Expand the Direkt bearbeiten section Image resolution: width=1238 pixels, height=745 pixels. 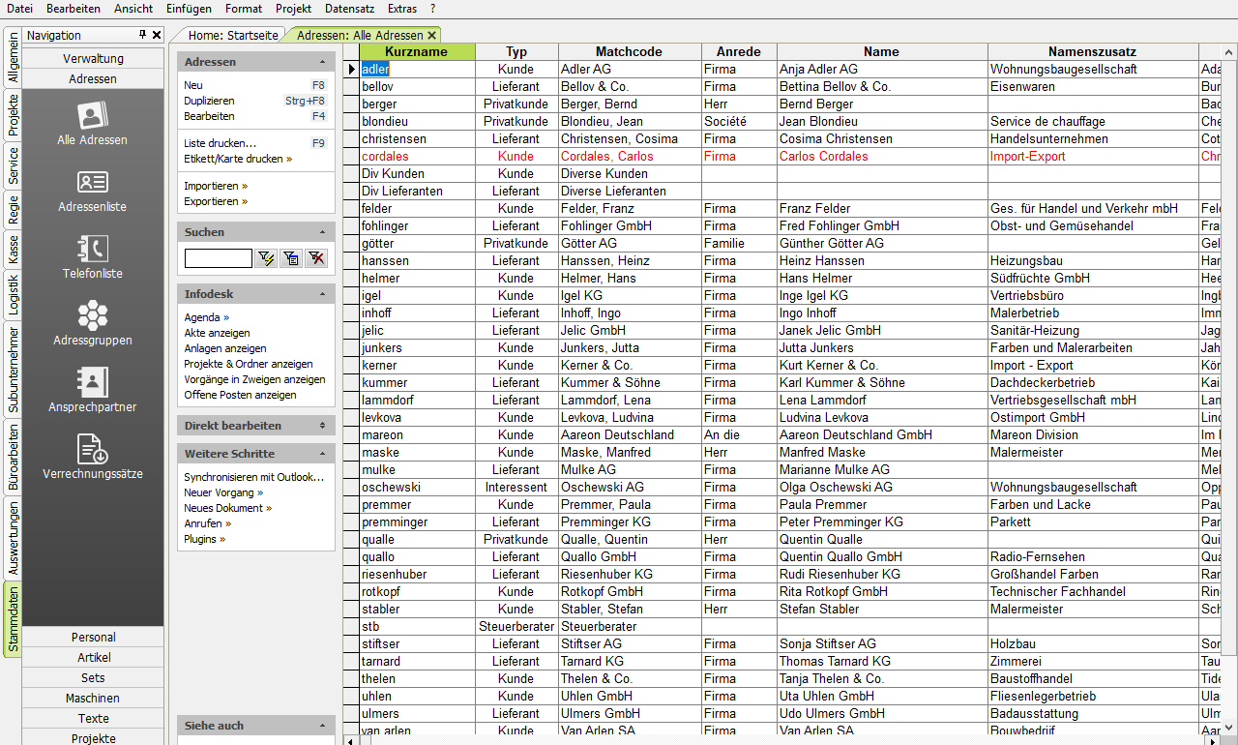(322, 426)
